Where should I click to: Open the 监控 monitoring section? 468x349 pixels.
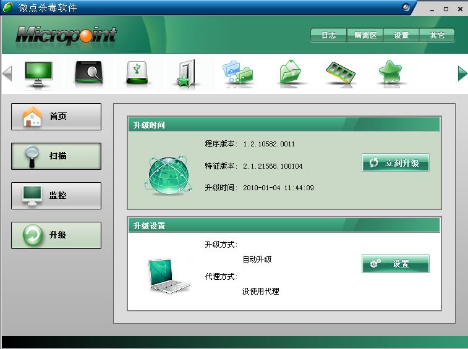[56, 196]
